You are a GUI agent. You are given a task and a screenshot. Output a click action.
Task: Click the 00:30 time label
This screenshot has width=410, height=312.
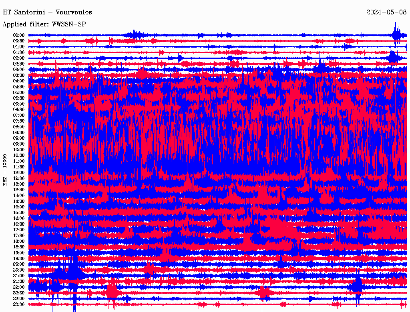(19, 41)
